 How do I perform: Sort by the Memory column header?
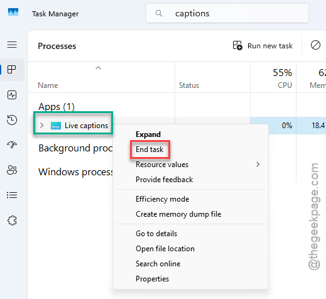pyautogui.click(x=312, y=78)
